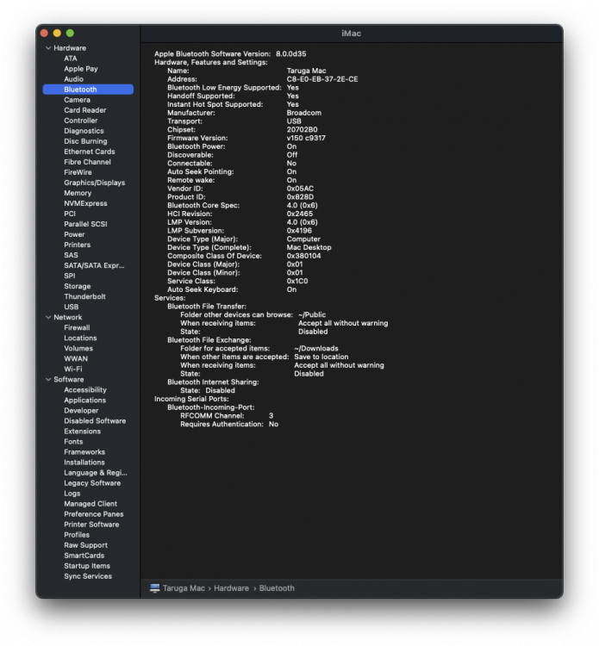The width and height of the screenshot is (599, 646).
Task: Select Startup Items entry
Action: pos(87,566)
